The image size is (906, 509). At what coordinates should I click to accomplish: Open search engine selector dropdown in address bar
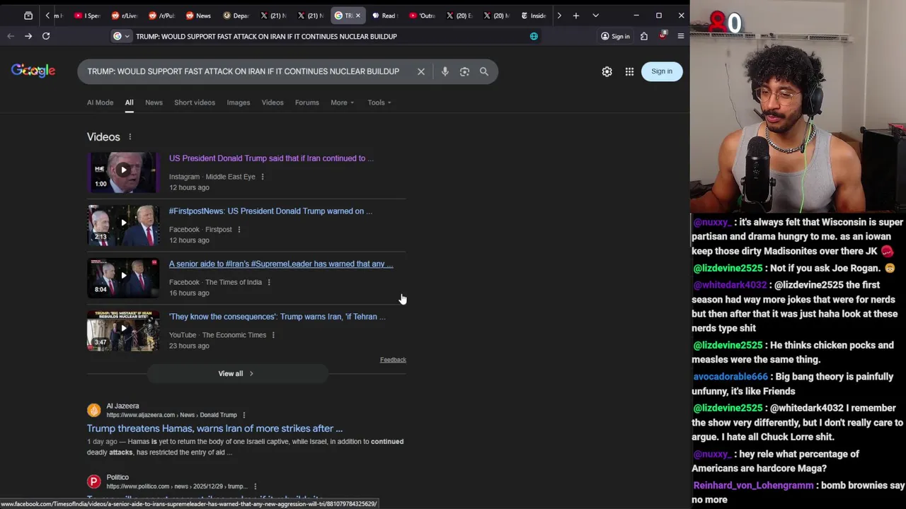(x=121, y=36)
